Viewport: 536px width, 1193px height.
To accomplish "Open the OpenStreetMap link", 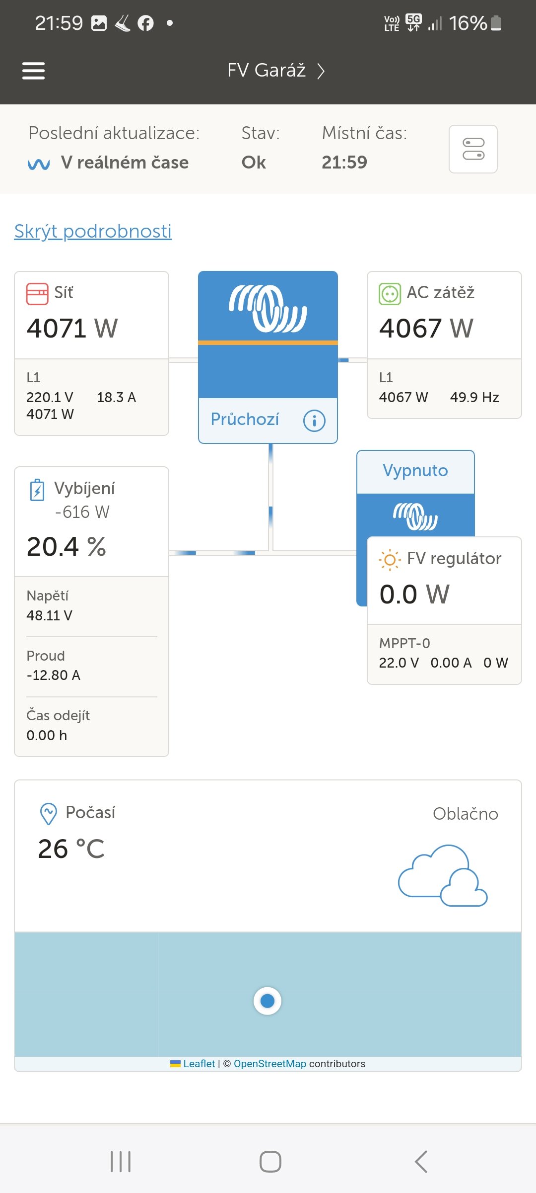I will pyautogui.click(x=269, y=1064).
